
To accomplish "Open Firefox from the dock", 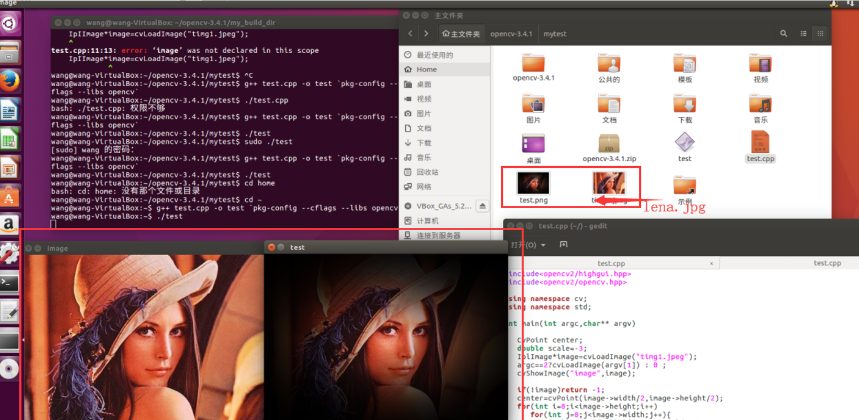I will click(10, 82).
